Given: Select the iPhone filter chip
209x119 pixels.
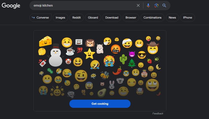Looking at the screenshot, I should (187, 17).
